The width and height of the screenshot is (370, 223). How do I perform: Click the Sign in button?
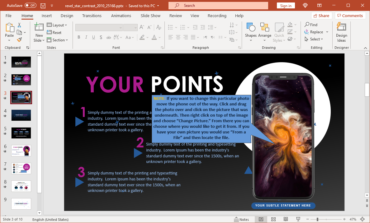[286, 6]
